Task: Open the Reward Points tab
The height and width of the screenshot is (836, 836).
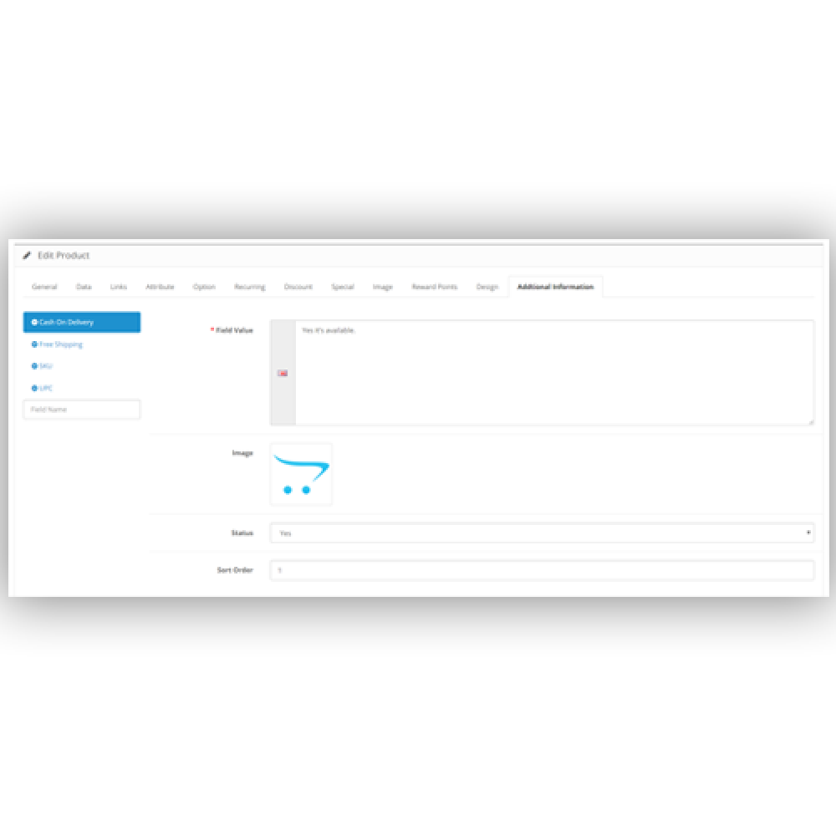Action: point(434,287)
